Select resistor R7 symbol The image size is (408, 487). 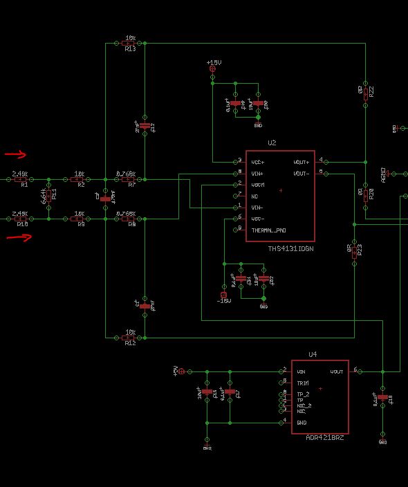coord(128,180)
